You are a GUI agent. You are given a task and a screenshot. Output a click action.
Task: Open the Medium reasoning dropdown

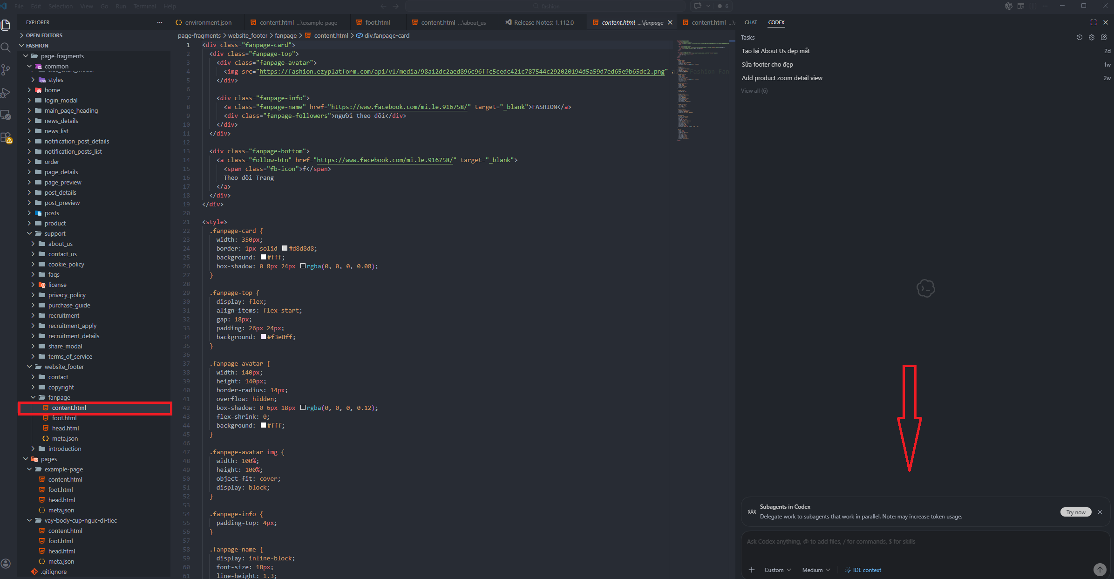pos(816,570)
